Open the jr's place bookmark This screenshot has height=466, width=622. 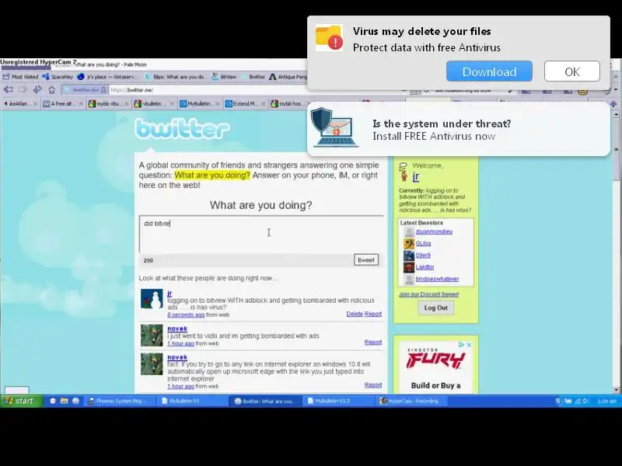click(x=107, y=77)
